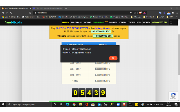180x112 pixels.
Task: Open the purple gear extension icon
Action: coord(164,13)
